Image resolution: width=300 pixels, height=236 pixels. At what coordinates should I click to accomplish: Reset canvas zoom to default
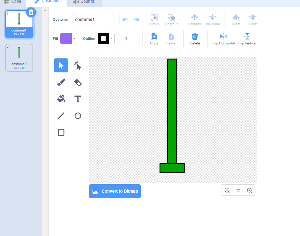[238, 190]
